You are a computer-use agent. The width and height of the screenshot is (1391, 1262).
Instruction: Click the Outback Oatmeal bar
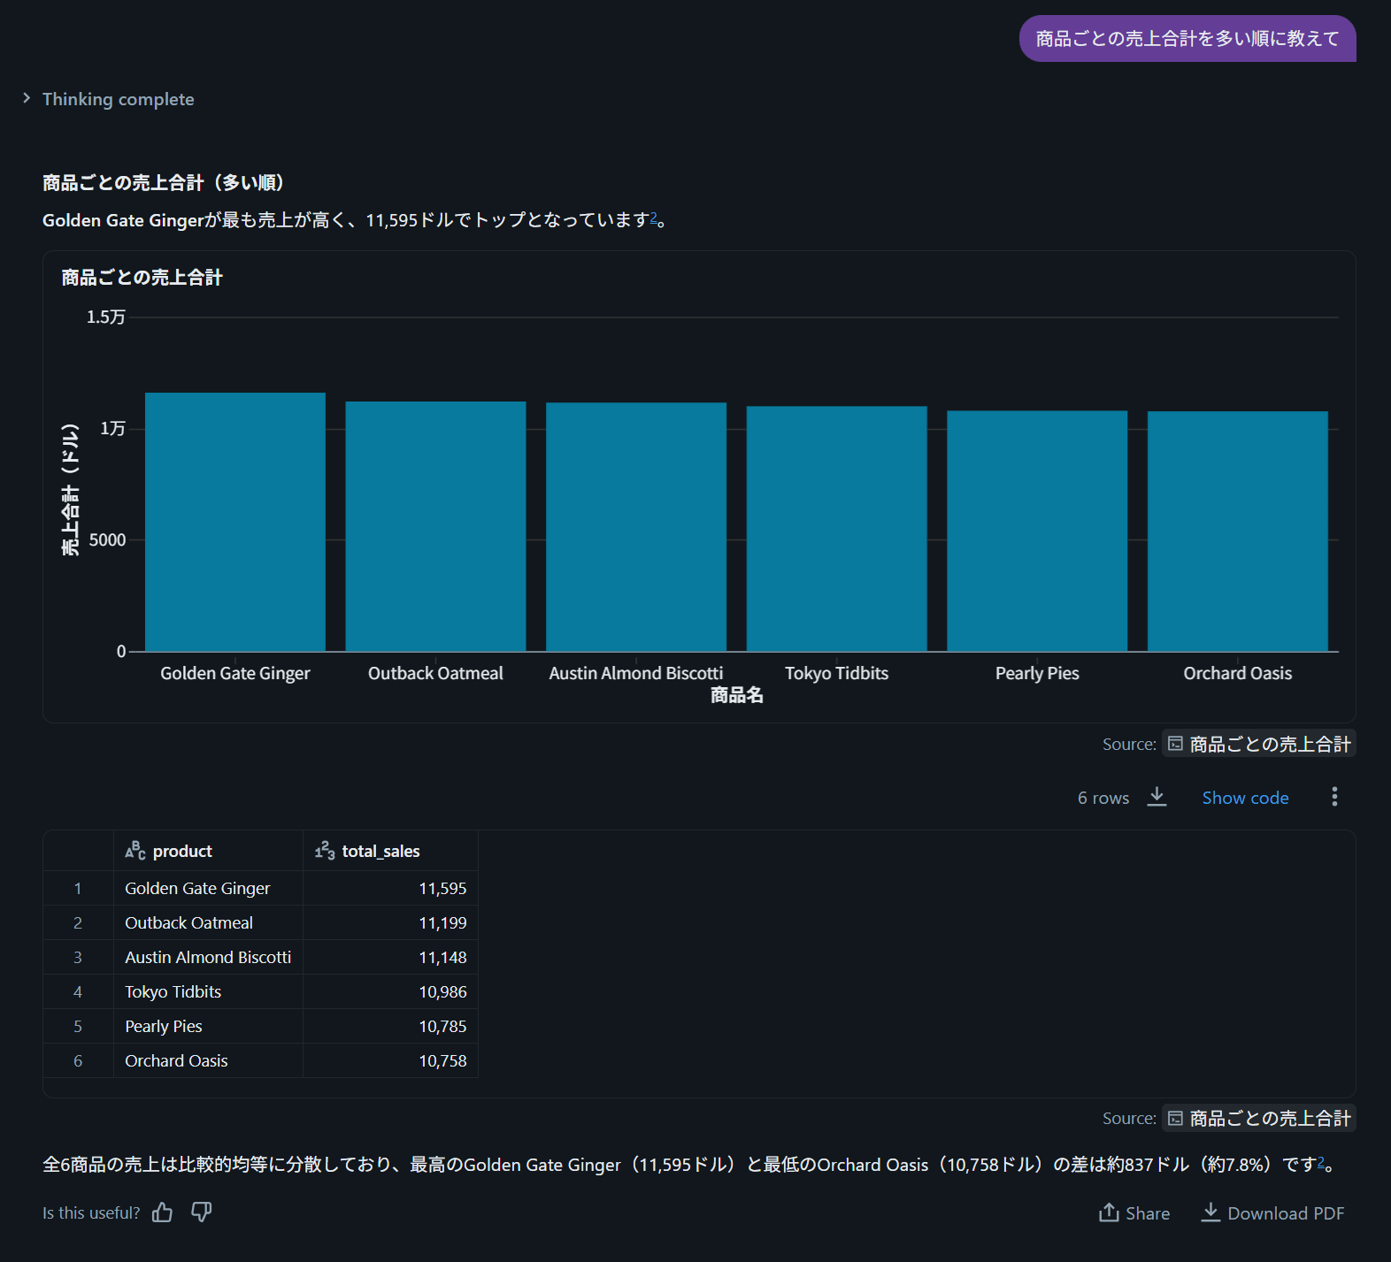pos(435,526)
